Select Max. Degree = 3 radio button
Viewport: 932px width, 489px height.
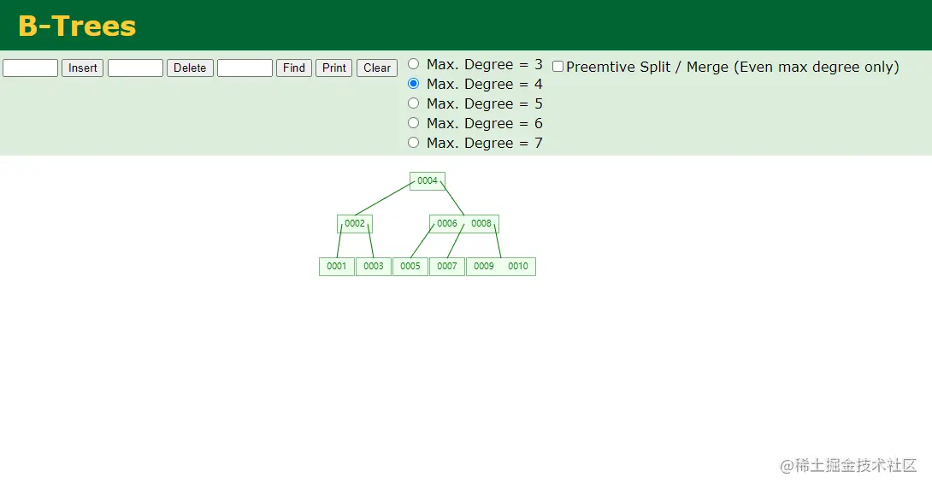pyautogui.click(x=414, y=63)
